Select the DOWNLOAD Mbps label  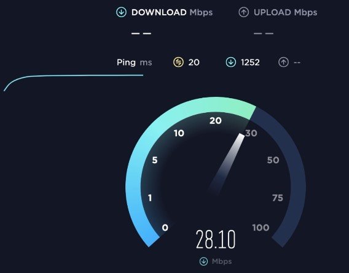click(172, 12)
